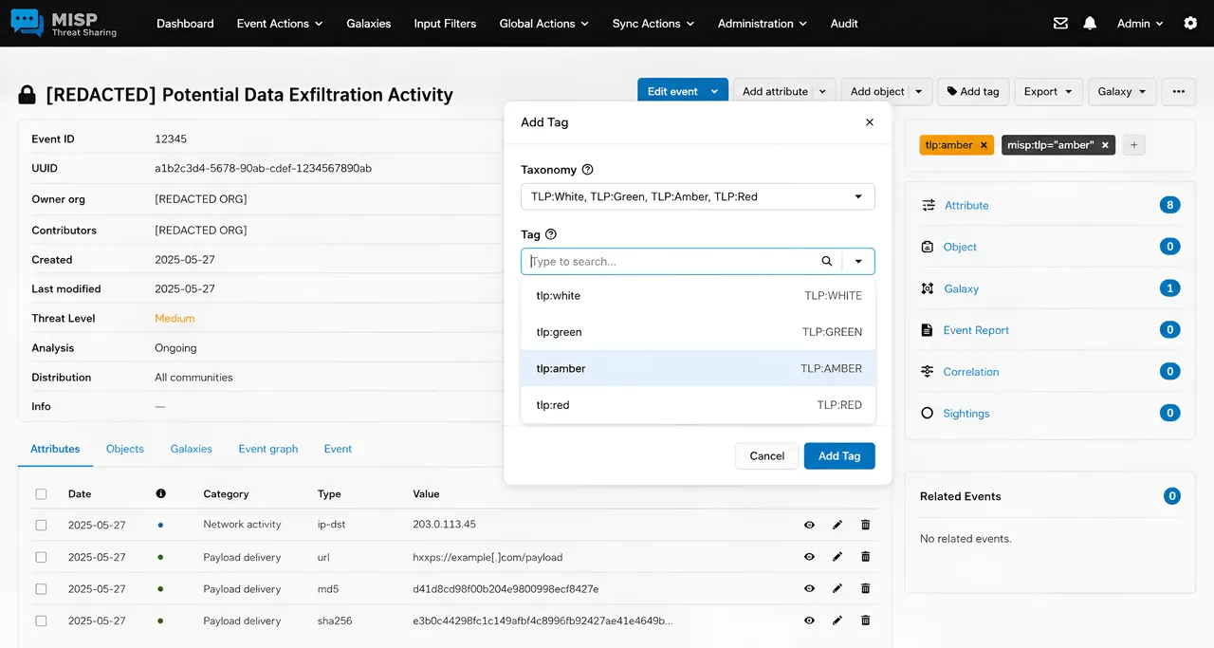Remove the misp:tlp="amber" tag with X
The image size is (1214, 648).
tap(1105, 145)
